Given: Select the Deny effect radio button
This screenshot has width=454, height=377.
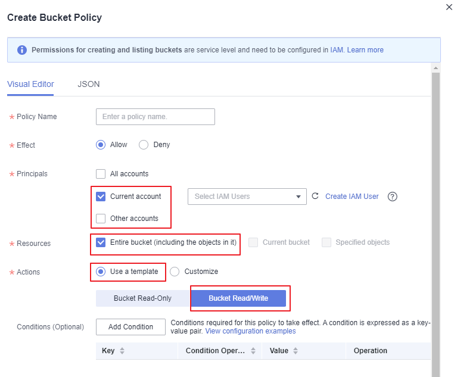Looking at the screenshot, I should click(x=144, y=145).
